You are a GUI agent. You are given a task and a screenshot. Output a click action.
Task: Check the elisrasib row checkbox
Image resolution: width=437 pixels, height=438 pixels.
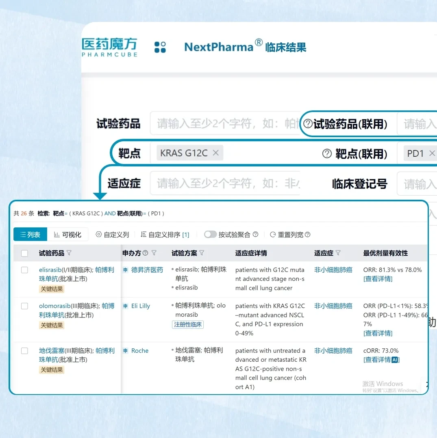pyautogui.click(x=25, y=270)
